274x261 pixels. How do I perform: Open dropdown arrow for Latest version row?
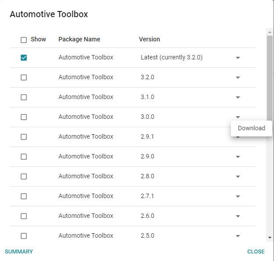238,58
